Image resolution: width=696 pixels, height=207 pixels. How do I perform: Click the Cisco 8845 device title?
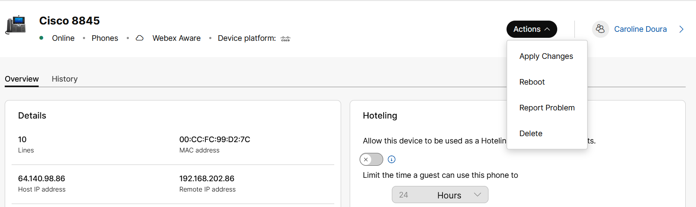tap(69, 21)
